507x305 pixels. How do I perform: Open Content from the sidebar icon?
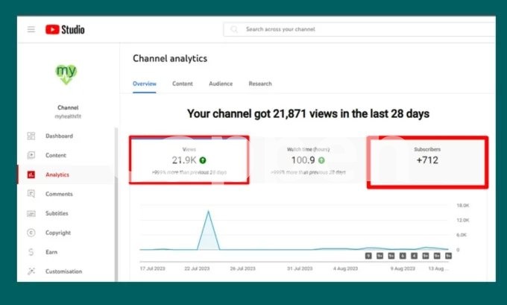click(31, 155)
